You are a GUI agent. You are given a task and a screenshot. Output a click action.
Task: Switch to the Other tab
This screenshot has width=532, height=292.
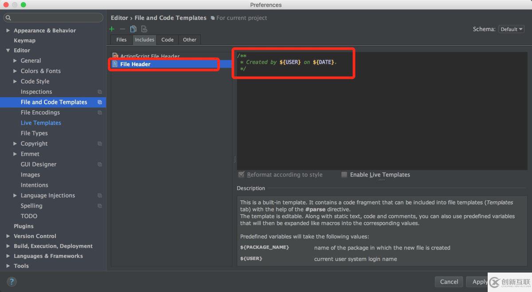[x=190, y=40]
